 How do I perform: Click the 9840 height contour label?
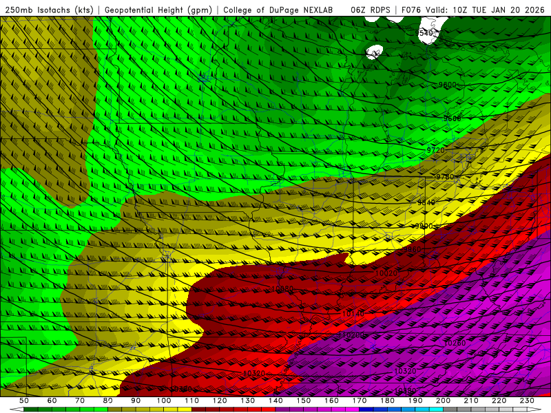tap(426, 202)
